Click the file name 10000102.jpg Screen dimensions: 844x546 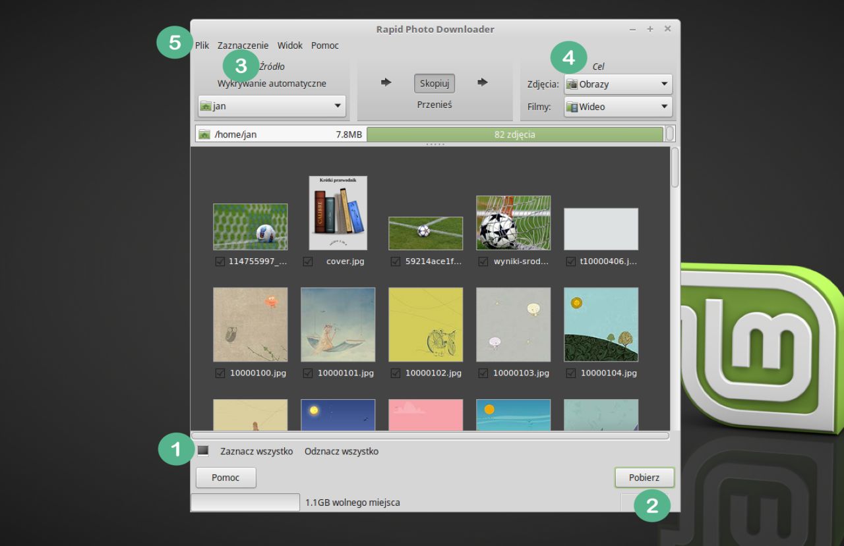[x=433, y=373]
